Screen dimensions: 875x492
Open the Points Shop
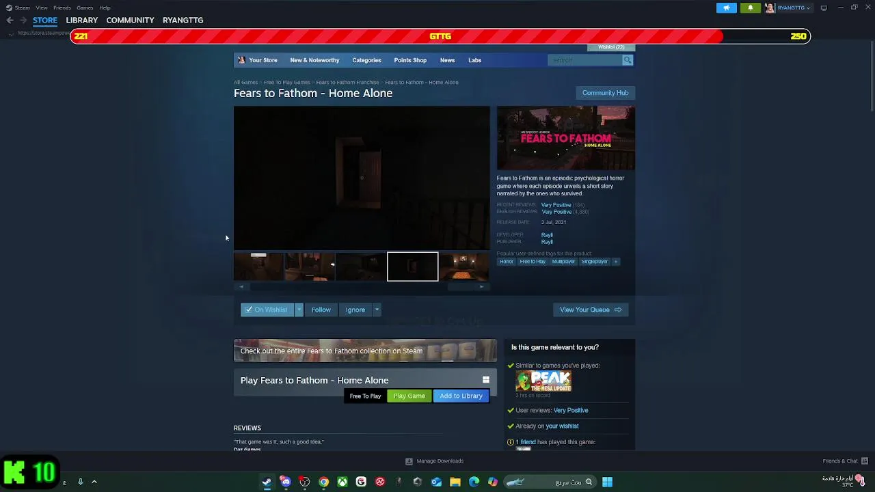pyautogui.click(x=410, y=60)
